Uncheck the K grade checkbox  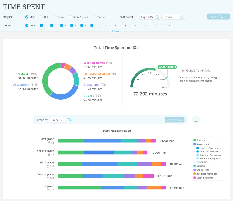click(x=42, y=26)
